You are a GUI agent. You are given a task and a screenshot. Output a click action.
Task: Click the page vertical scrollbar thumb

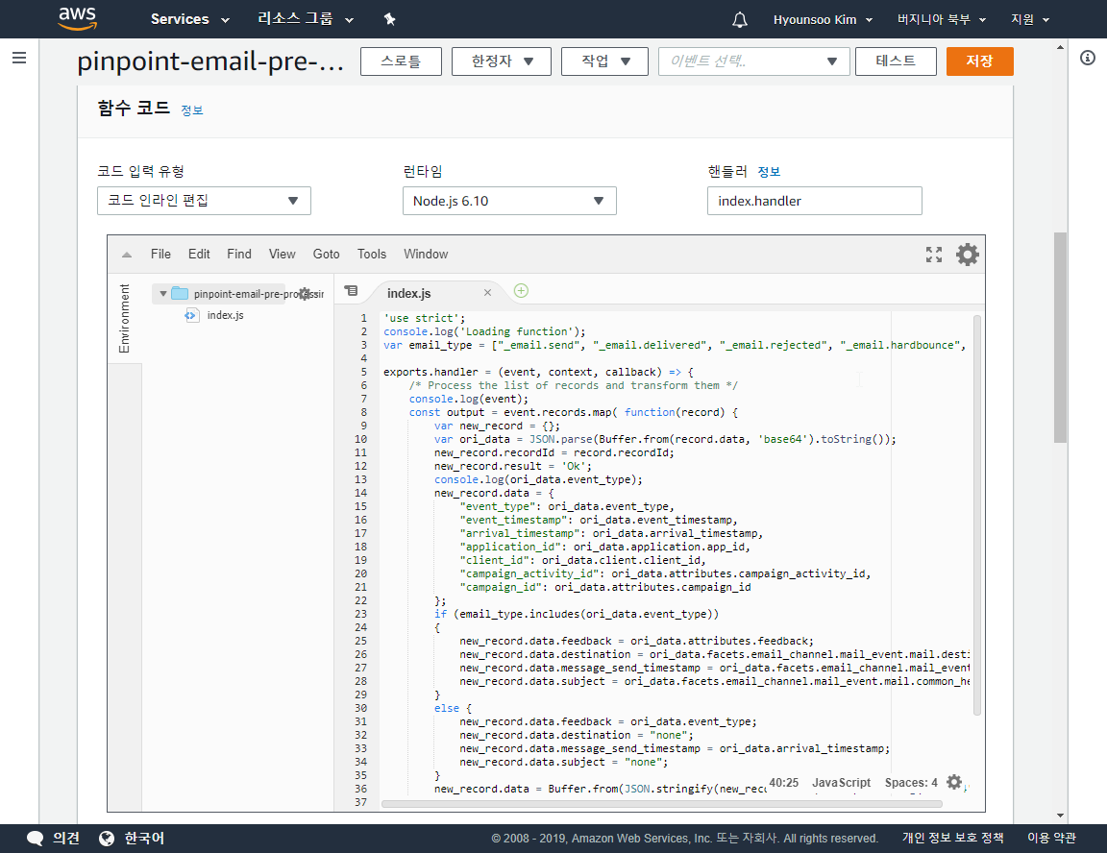pos(1061,337)
